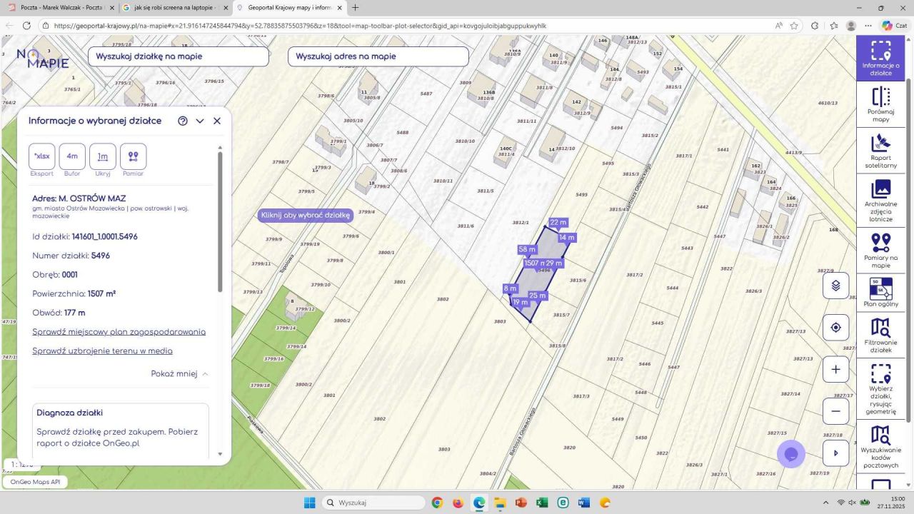Open the Porównaj mapy tool
Viewport: 914px width, 514px height.
(x=880, y=105)
